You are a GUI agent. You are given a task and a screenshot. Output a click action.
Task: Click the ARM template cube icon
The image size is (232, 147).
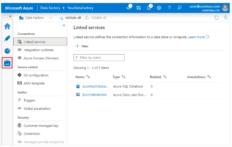click(19, 83)
